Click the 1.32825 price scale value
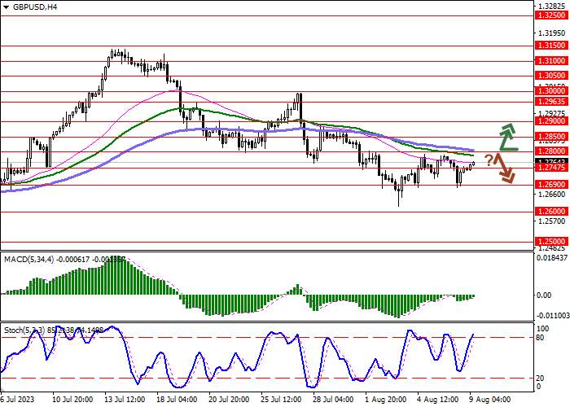The width and height of the screenshot is (570, 407). pyautogui.click(x=552, y=7)
